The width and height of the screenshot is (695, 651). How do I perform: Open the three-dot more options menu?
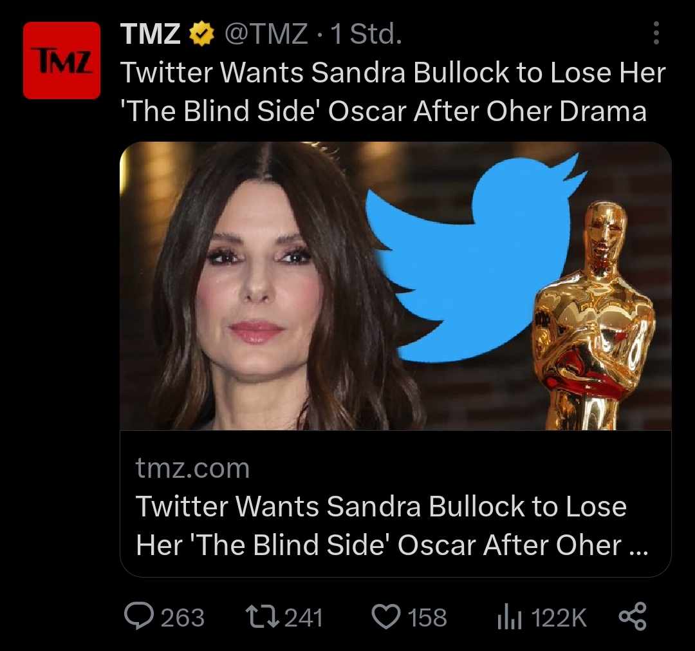pyautogui.click(x=656, y=33)
